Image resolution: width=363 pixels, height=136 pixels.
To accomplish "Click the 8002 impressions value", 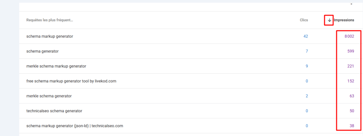I will 349,36.
